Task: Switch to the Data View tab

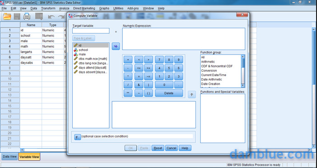Action: click(x=9, y=156)
